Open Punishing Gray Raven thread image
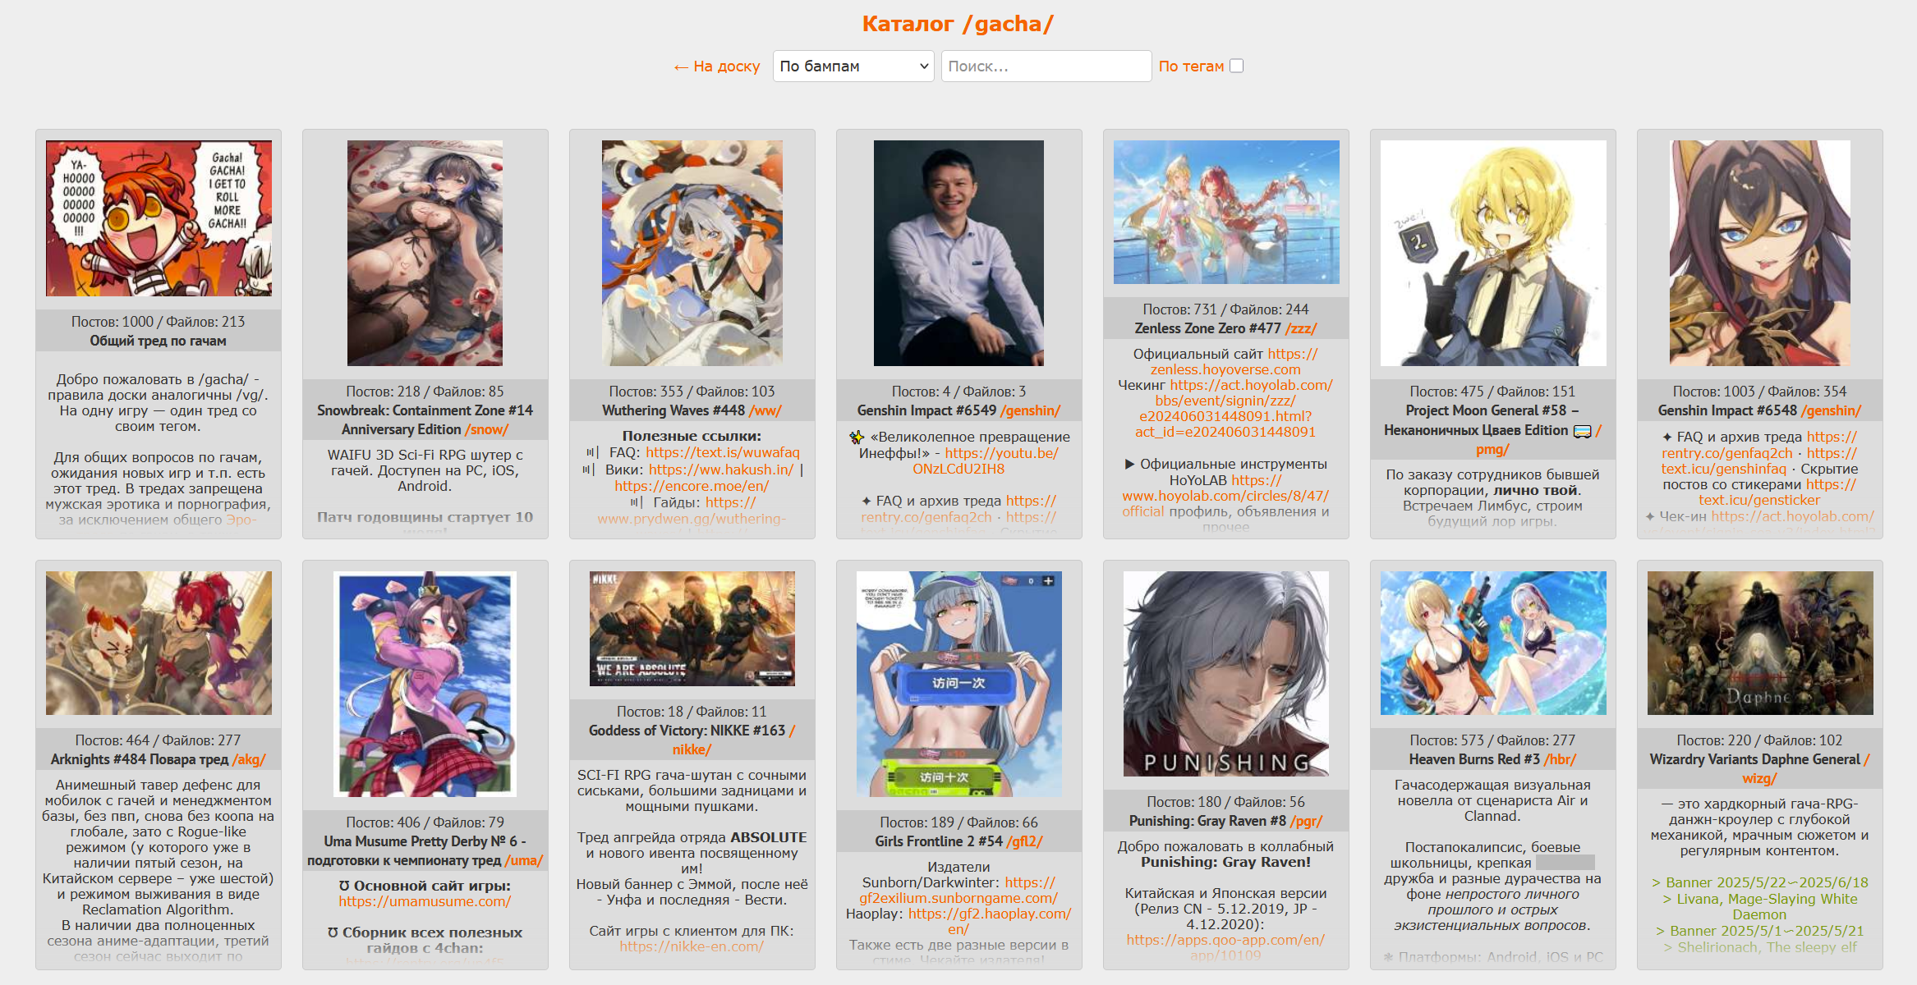The width and height of the screenshot is (1917, 985). pyautogui.click(x=1225, y=674)
